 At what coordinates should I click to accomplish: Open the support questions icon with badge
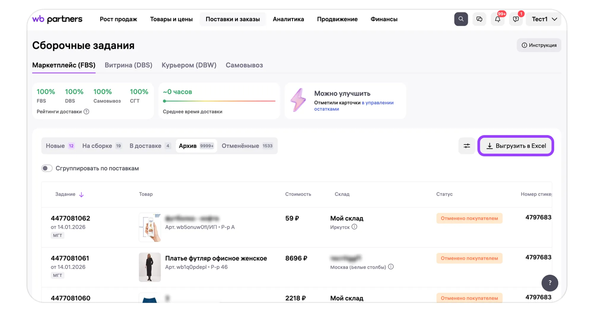(516, 19)
